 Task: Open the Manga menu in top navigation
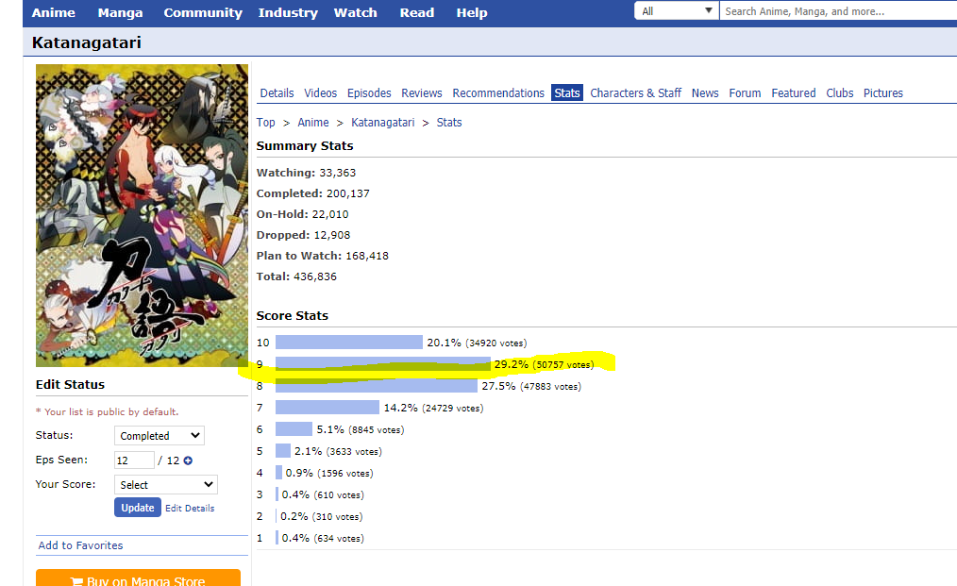[120, 13]
